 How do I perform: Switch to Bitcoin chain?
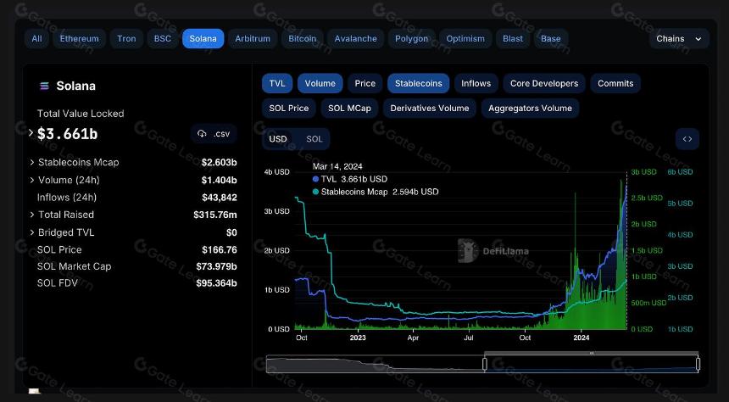click(303, 39)
